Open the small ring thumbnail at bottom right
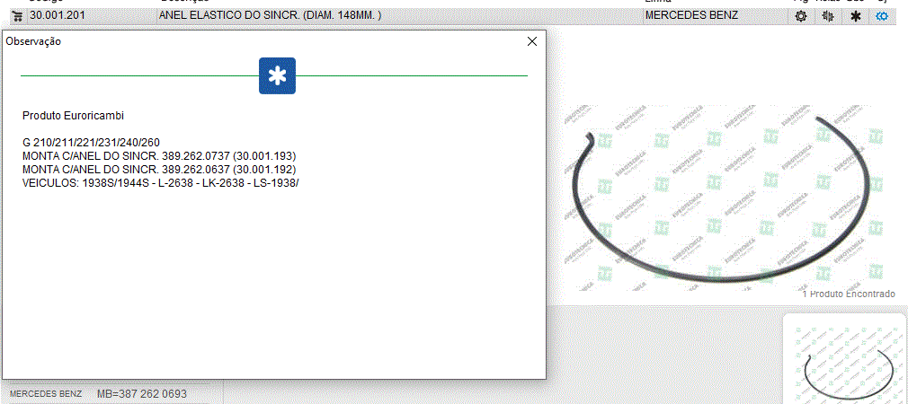This screenshot has height=404, width=908. click(844, 361)
